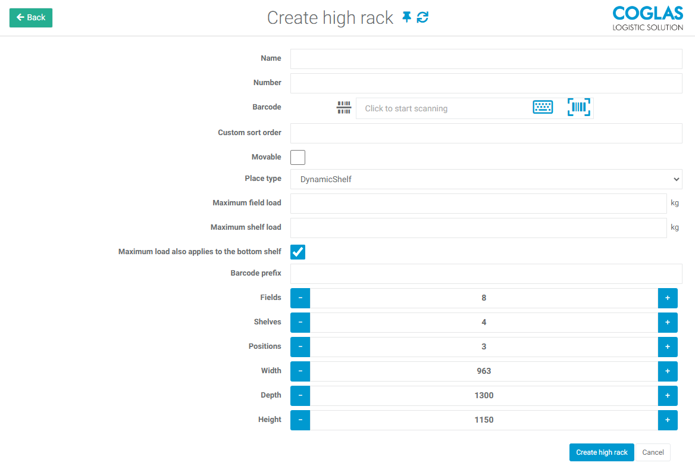Viewport: 695px width, 475px height.
Task: Increase Positions count with plus button
Action: 667,347
